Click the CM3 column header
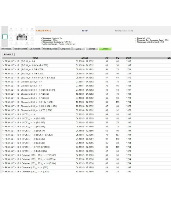171x200 pixels. [x=129, y=58]
